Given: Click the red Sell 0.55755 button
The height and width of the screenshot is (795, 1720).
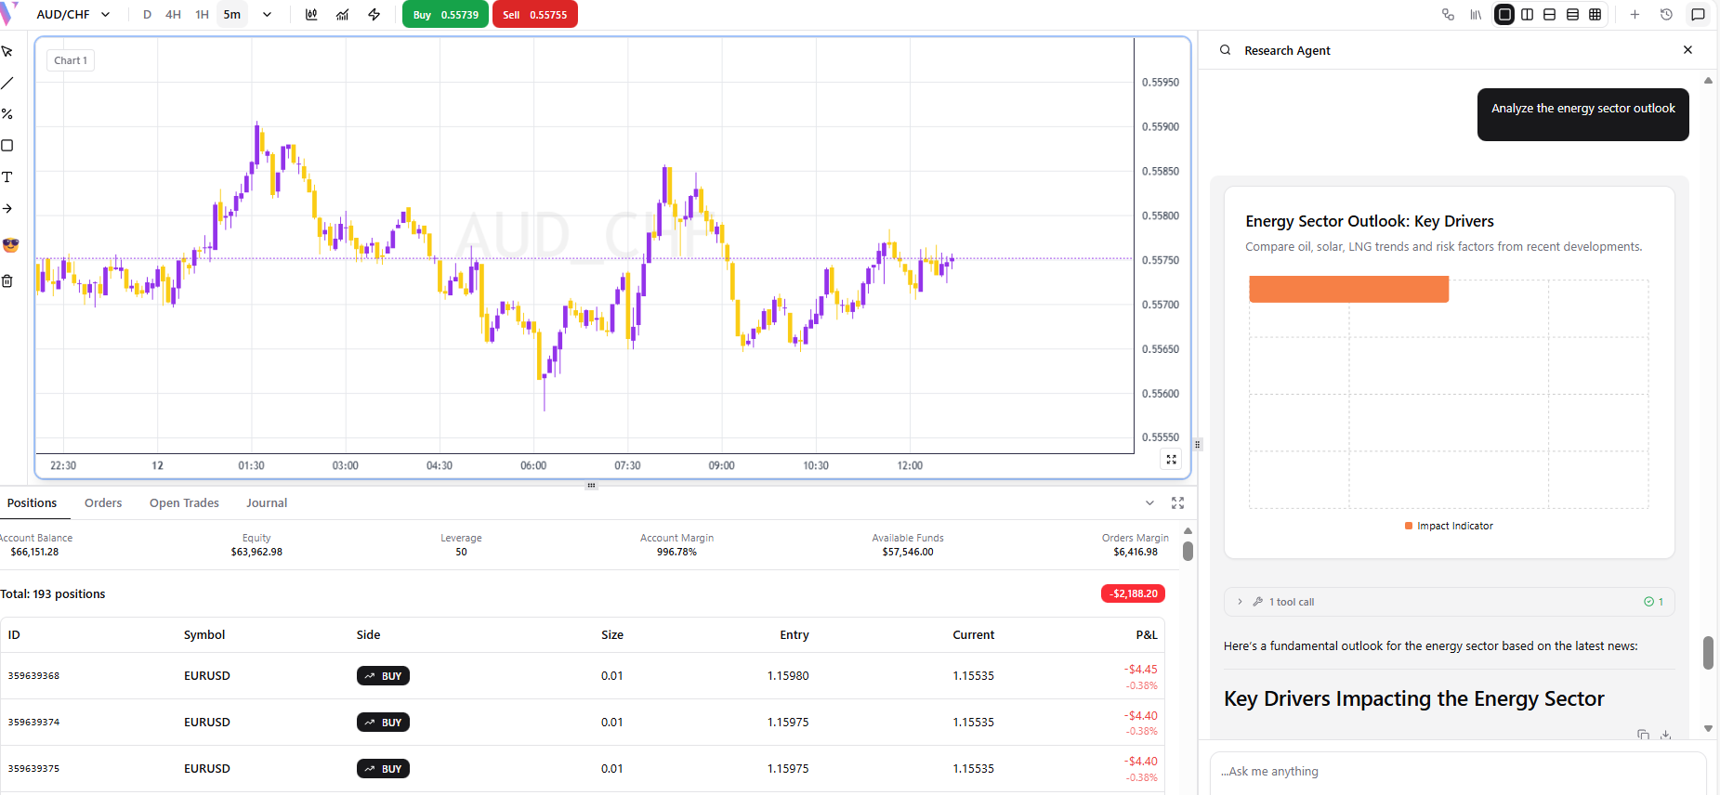Looking at the screenshot, I should (x=534, y=15).
